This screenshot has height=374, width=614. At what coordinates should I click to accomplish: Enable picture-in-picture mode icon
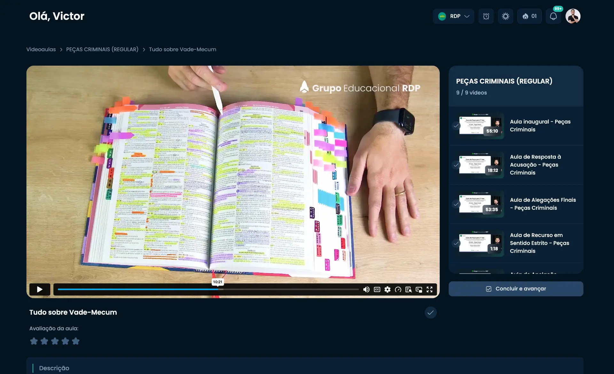point(419,289)
